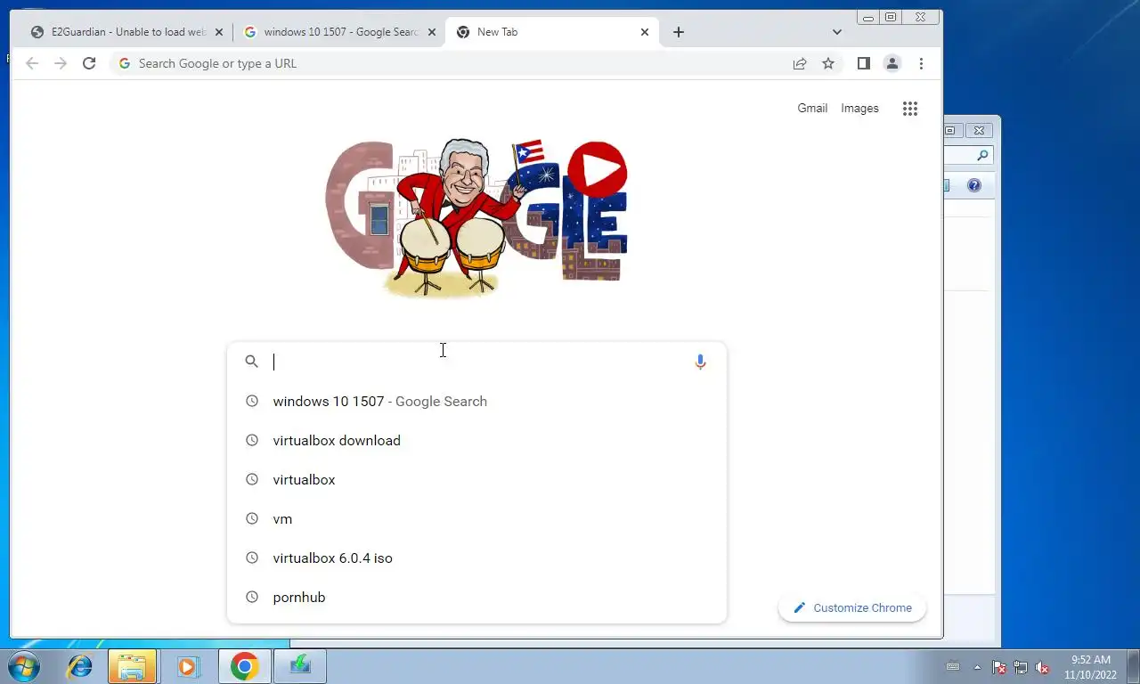Open the Gmail link

(812, 108)
